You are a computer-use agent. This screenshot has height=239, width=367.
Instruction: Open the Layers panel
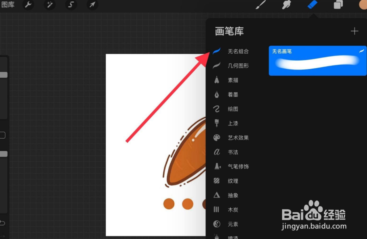pyautogui.click(x=338, y=5)
